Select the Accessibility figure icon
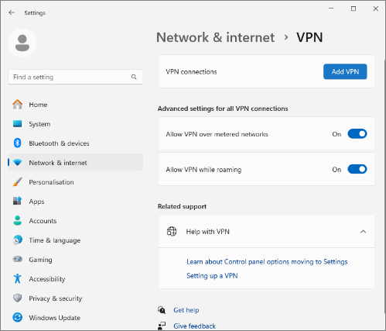 (x=18, y=278)
